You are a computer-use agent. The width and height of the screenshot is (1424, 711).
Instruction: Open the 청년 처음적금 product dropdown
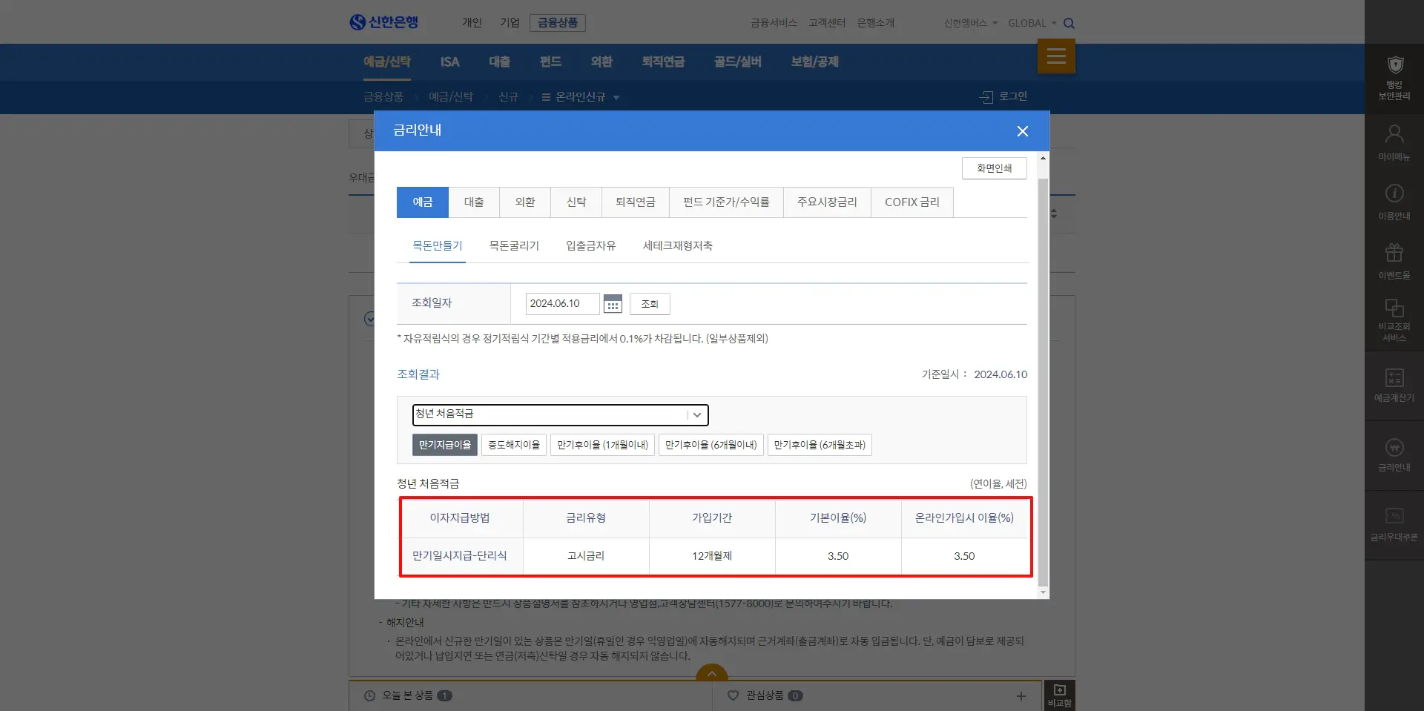click(561, 414)
